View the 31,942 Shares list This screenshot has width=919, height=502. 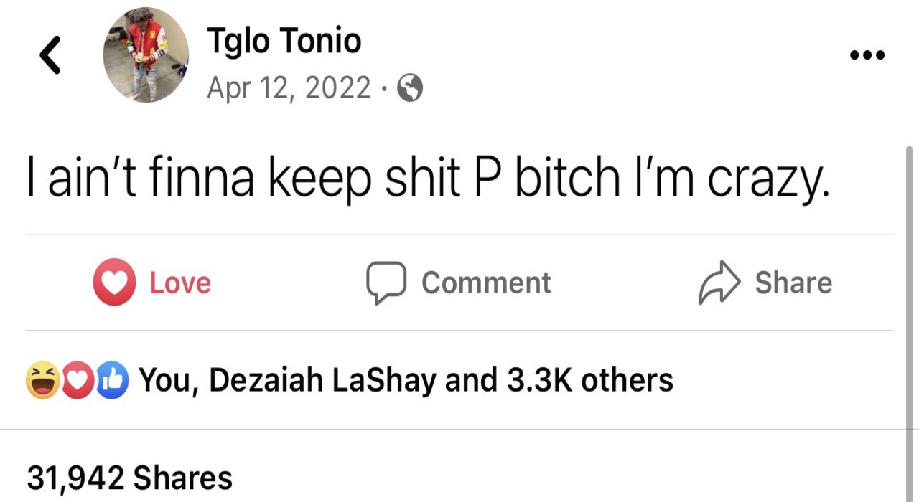coord(130,478)
